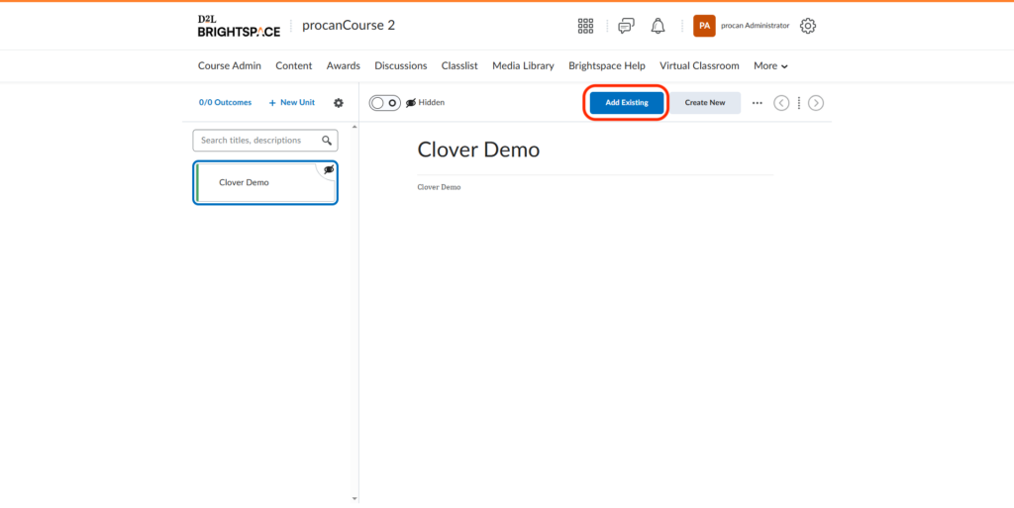Open the course selector waffle icon
The width and height of the screenshot is (1014, 508).
(x=585, y=26)
